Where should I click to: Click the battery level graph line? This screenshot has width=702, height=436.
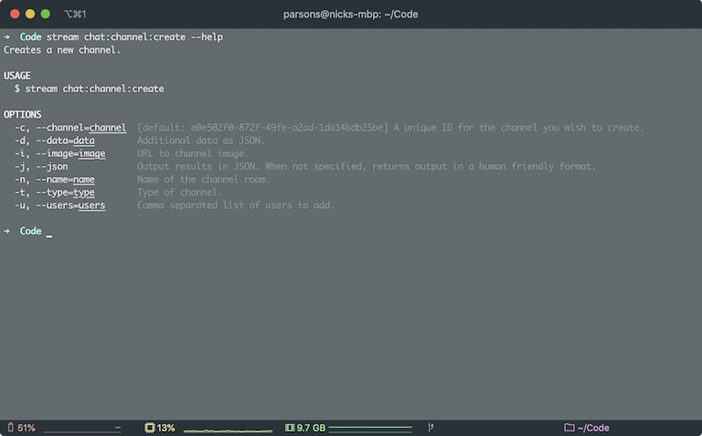82,431
